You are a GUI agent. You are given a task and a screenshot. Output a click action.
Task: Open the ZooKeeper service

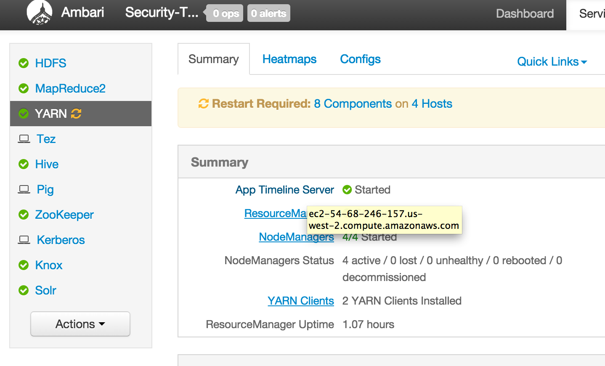[64, 215]
